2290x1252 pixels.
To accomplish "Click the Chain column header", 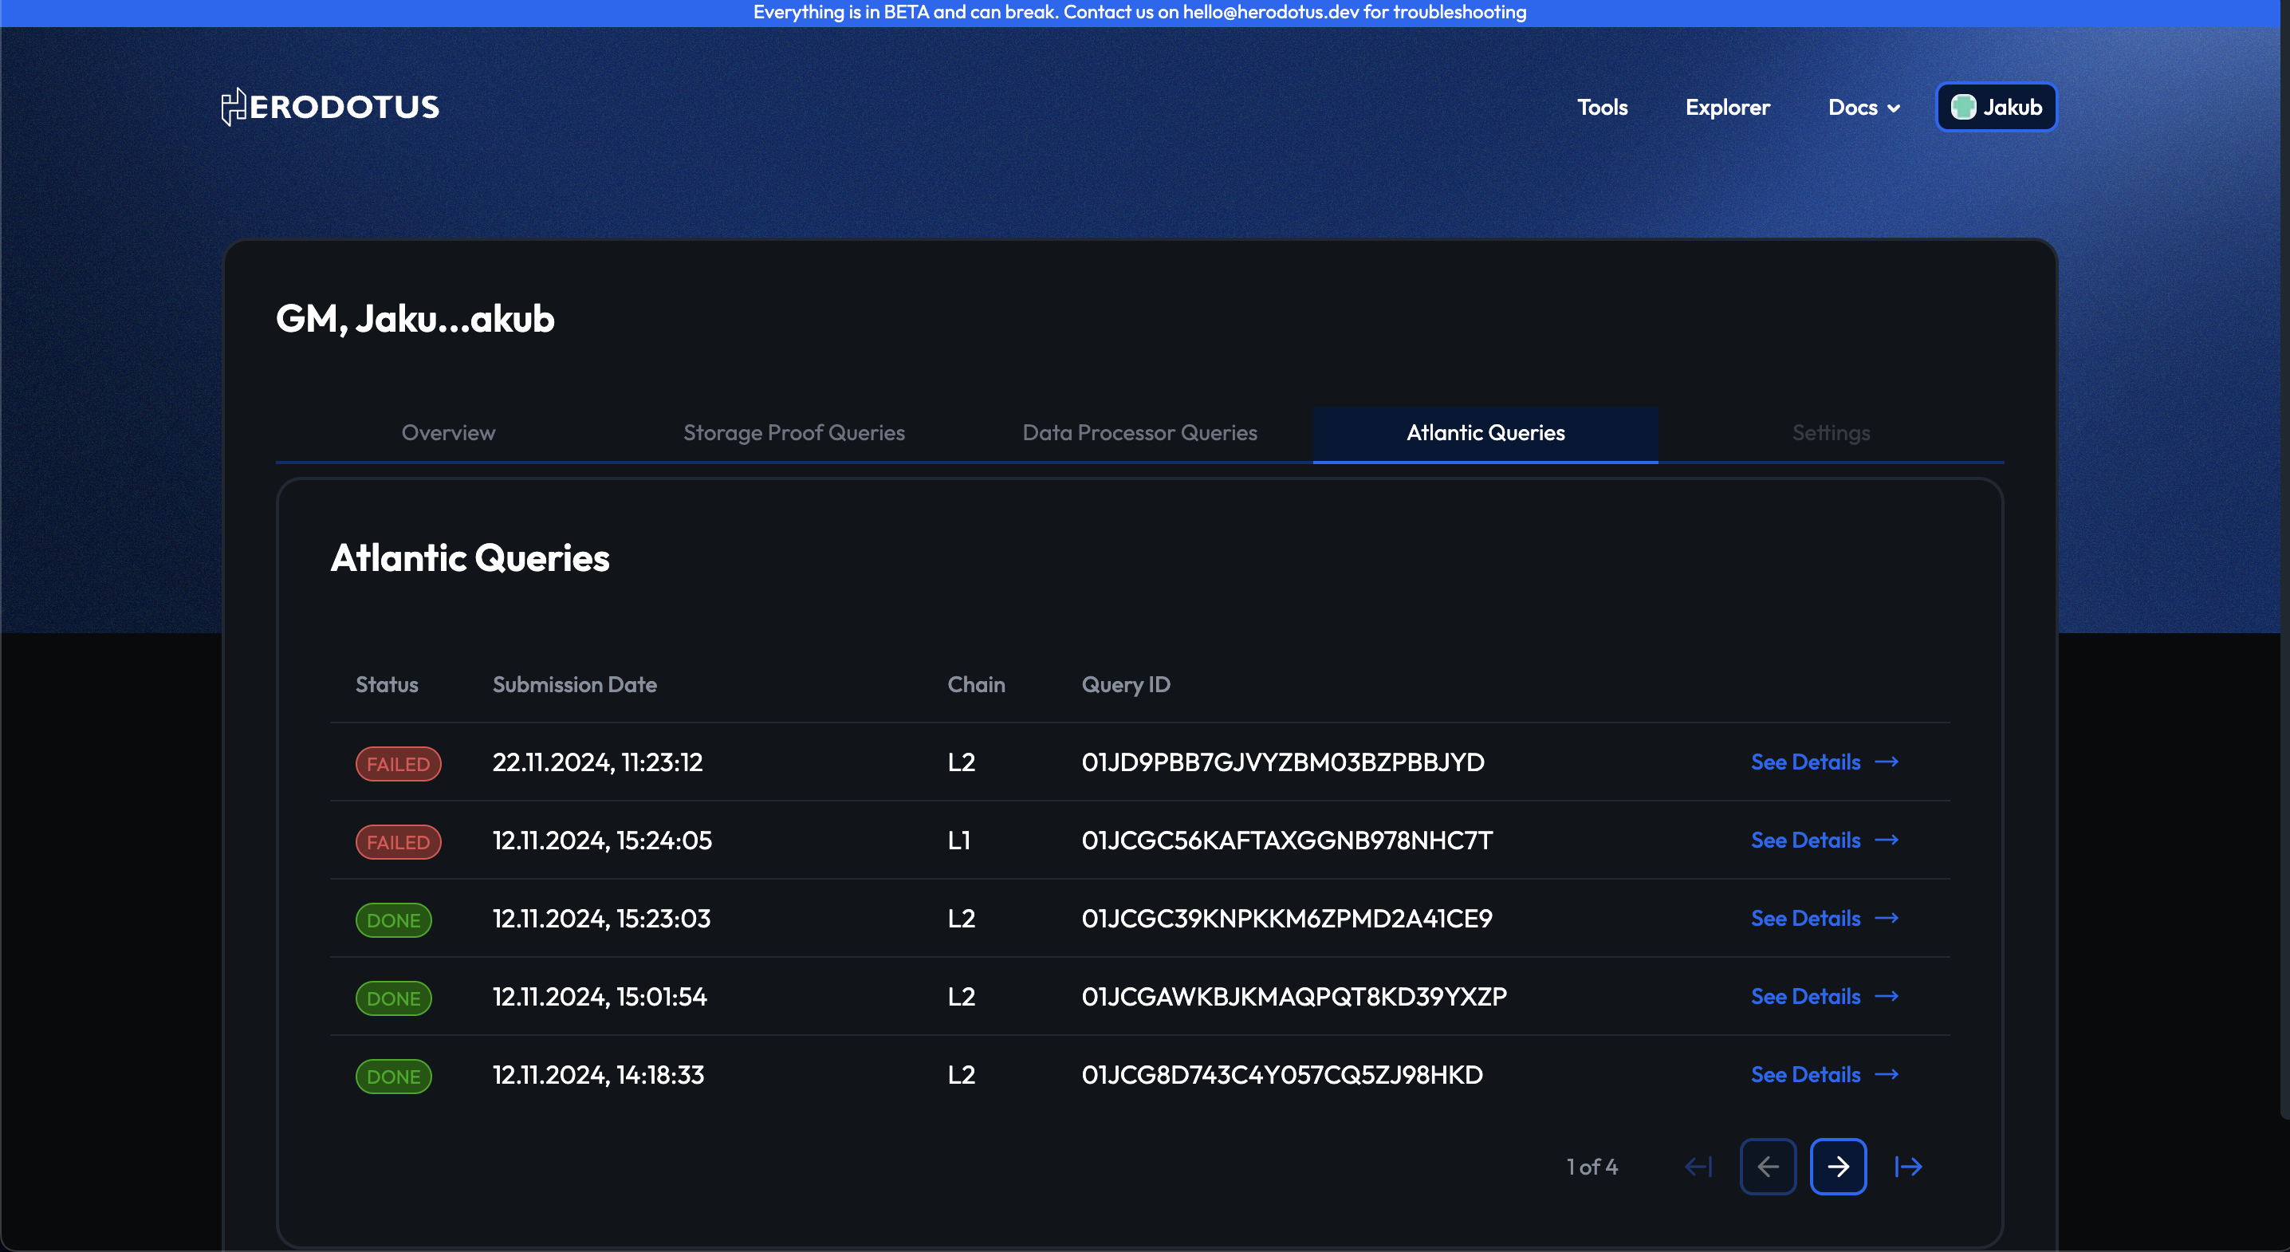I will pyautogui.click(x=976, y=685).
